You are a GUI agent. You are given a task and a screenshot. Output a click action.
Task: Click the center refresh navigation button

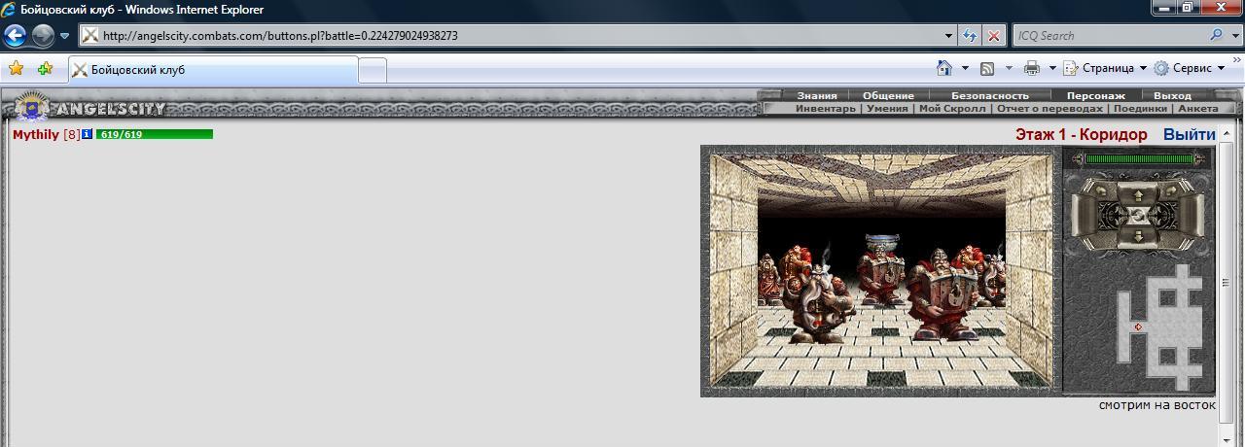point(1138,215)
